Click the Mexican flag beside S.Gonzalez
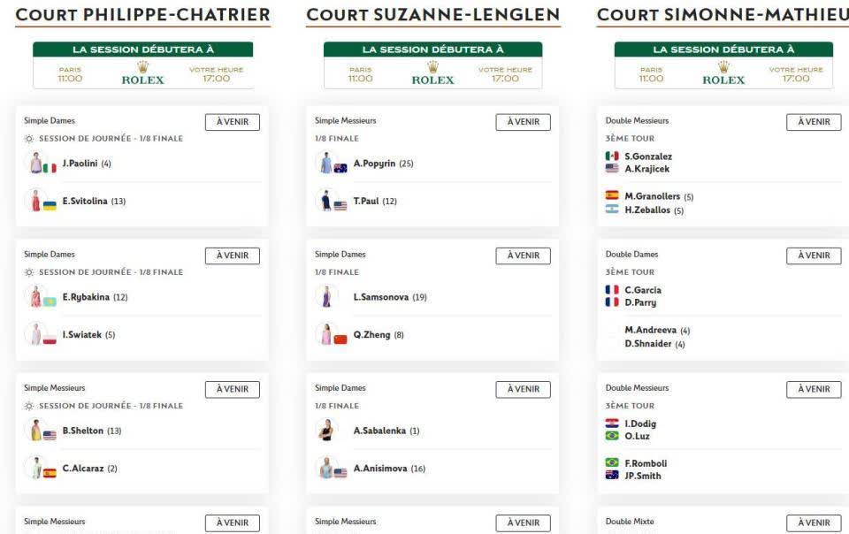This screenshot has height=534, width=849. (612, 156)
